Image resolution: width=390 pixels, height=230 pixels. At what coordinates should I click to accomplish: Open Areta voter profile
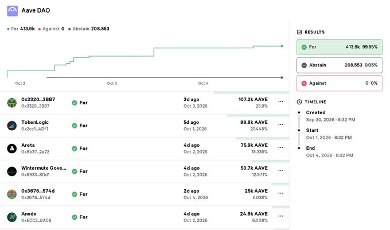click(28, 145)
